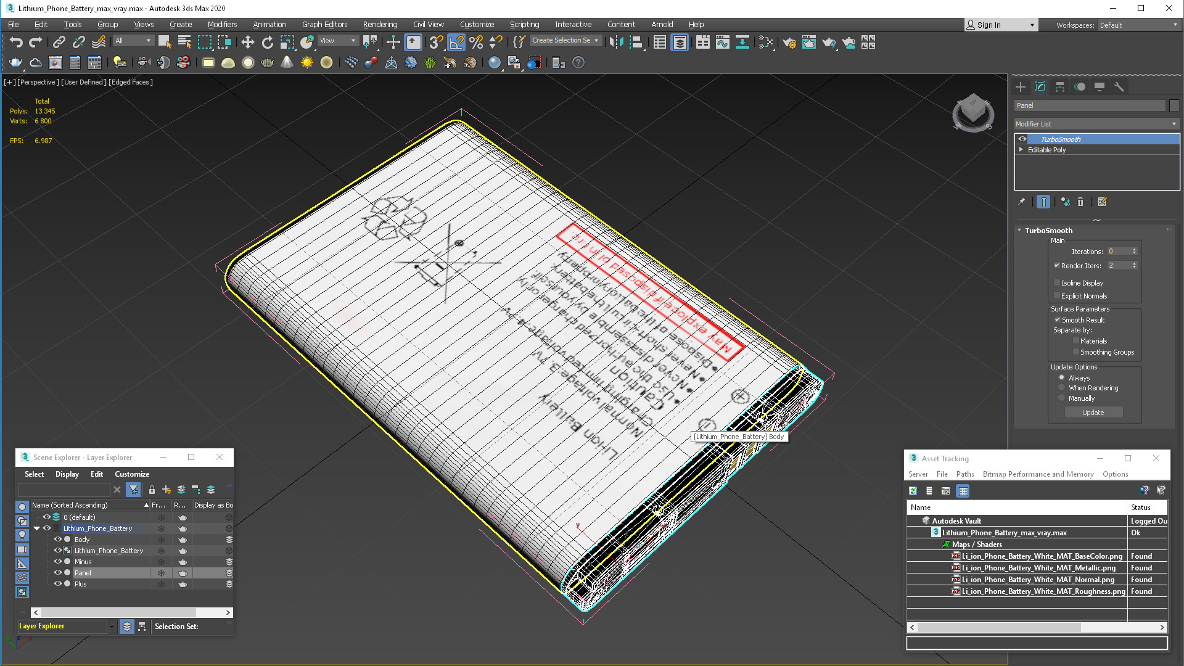The height and width of the screenshot is (666, 1184).
Task: Select the Move tool icon
Action: pos(247,42)
